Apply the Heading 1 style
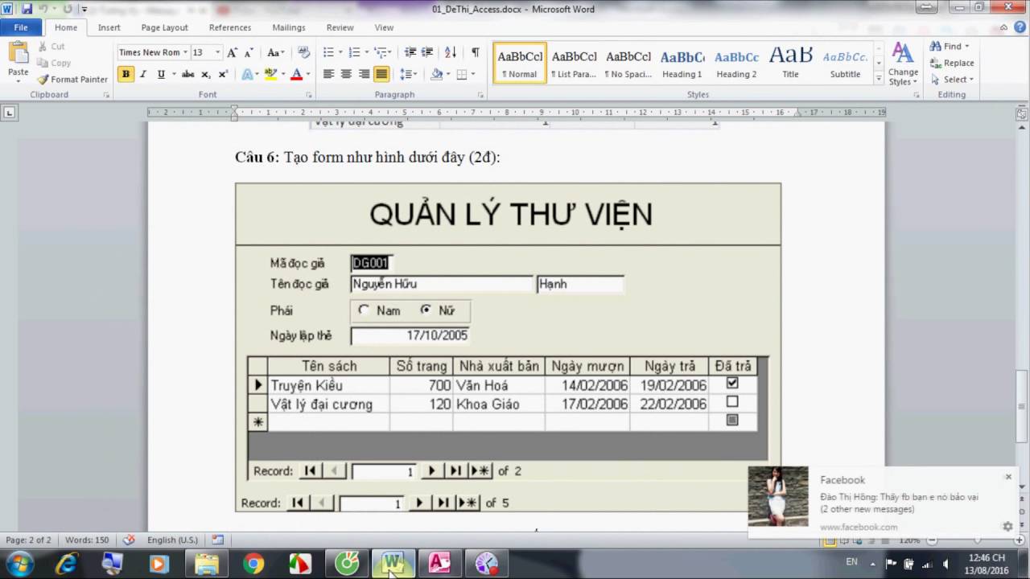This screenshot has width=1030, height=579. pyautogui.click(x=682, y=63)
